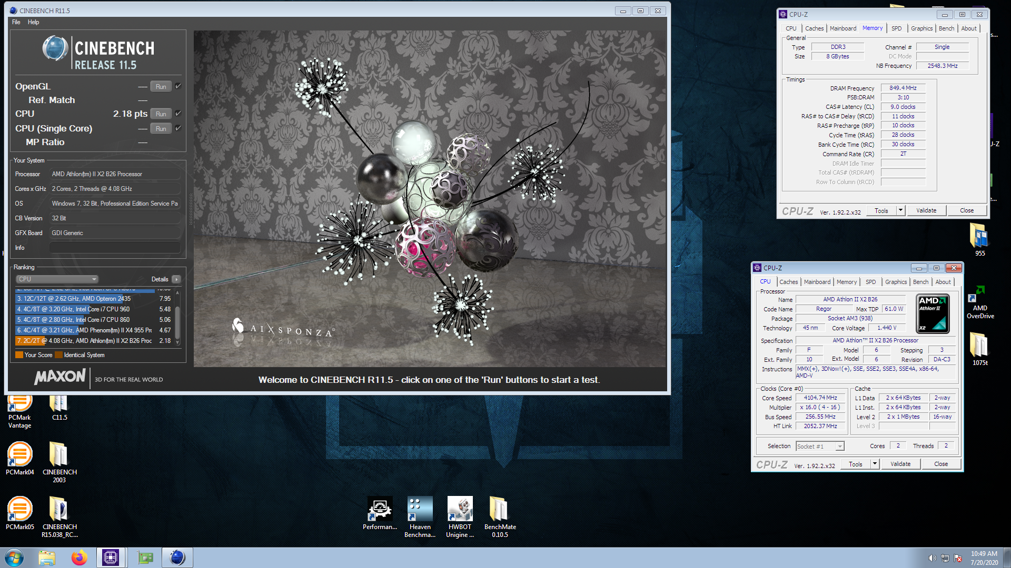The width and height of the screenshot is (1011, 568).
Task: Open Action Center flag tray icon
Action: click(x=958, y=558)
